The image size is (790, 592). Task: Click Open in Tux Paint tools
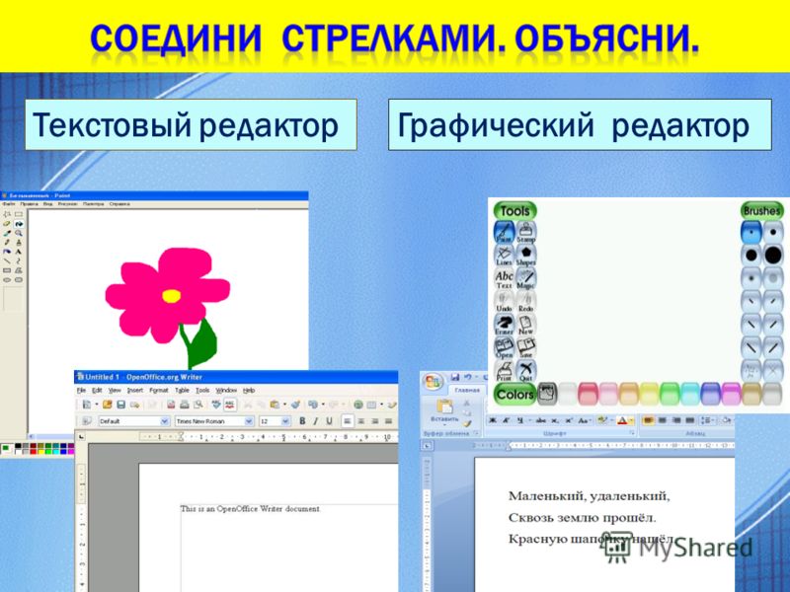tap(504, 348)
